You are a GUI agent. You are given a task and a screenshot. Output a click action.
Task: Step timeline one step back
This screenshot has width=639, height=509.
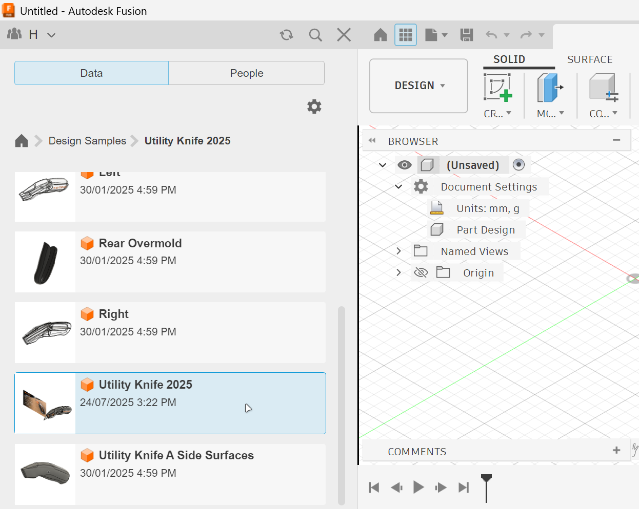(x=396, y=487)
